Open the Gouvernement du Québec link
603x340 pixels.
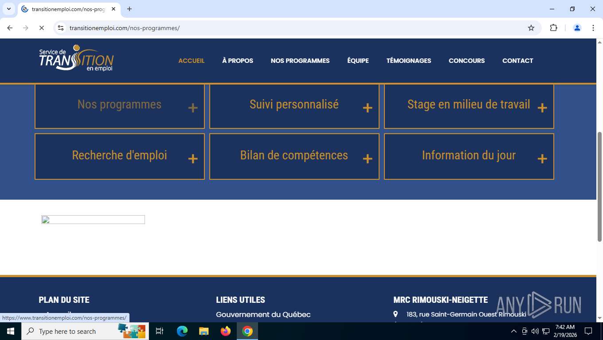pyautogui.click(x=263, y=314)
